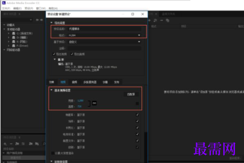Screen dimensions: 244x163
Task: Open the 编辑(E) menu
Action: click(x=18, y=8)
